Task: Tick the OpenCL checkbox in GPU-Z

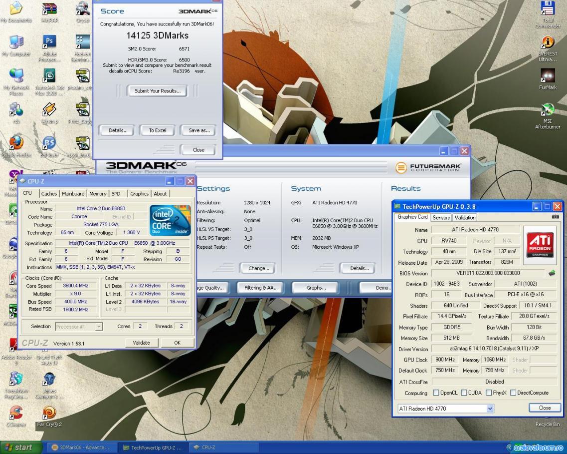Action: (436, 393)
